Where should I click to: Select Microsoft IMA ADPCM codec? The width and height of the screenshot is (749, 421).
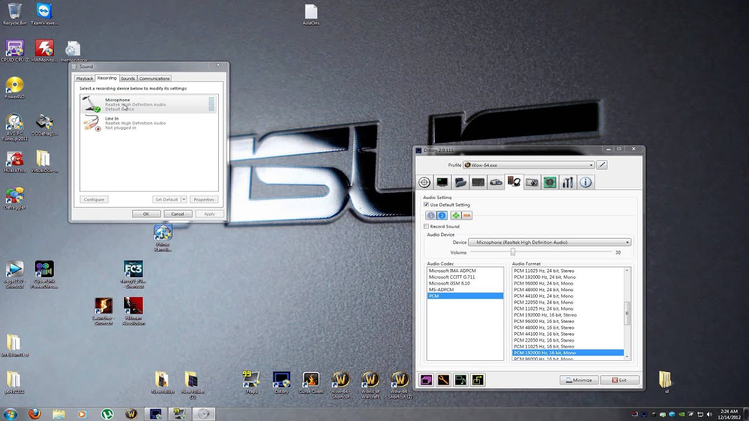point(465,271)
